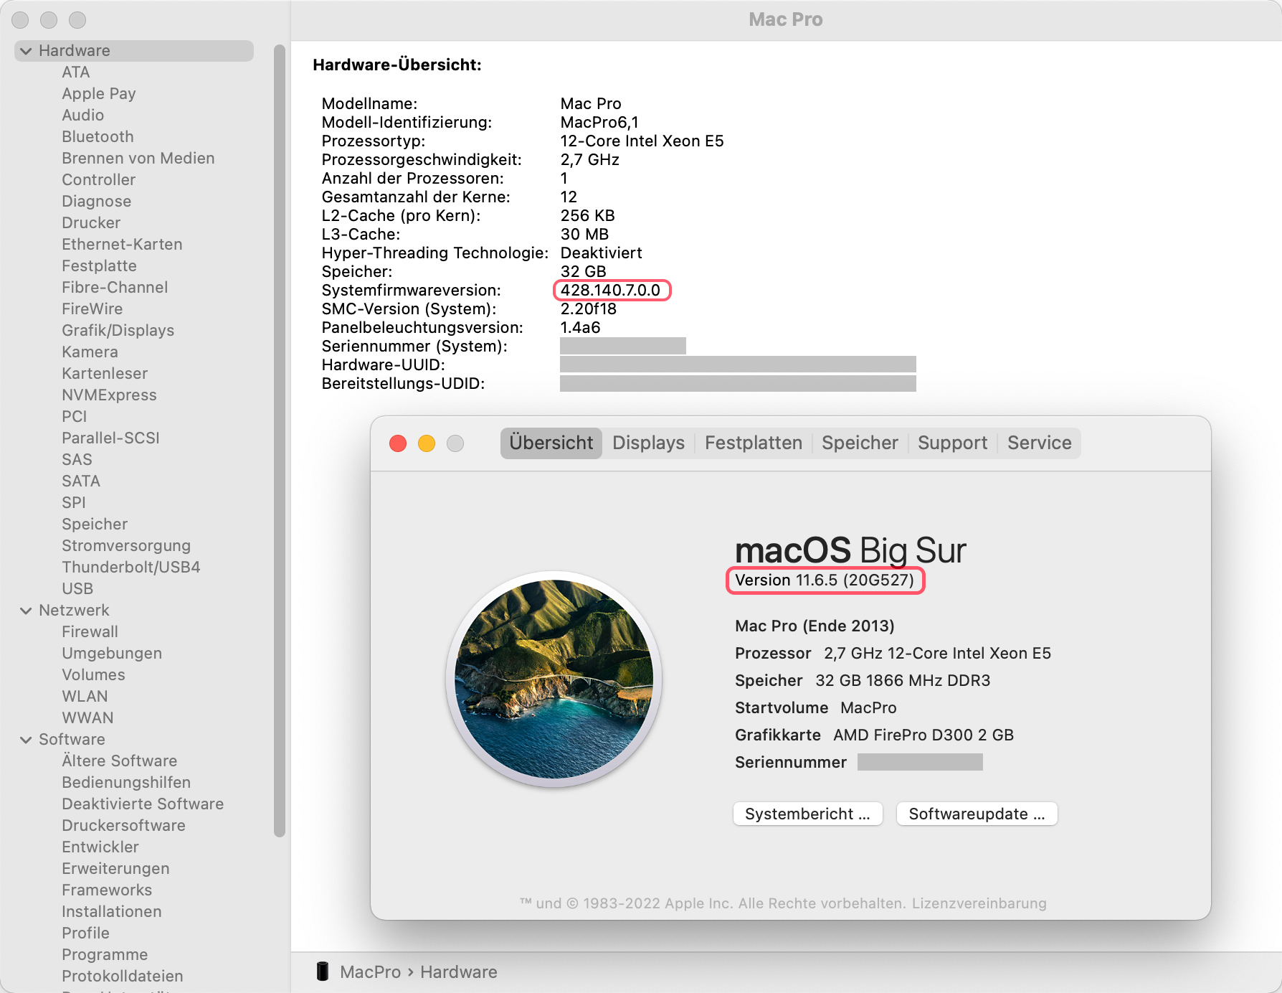Open the Service tab
This screenshot has width=1282, height=993.
(1040, 443)
